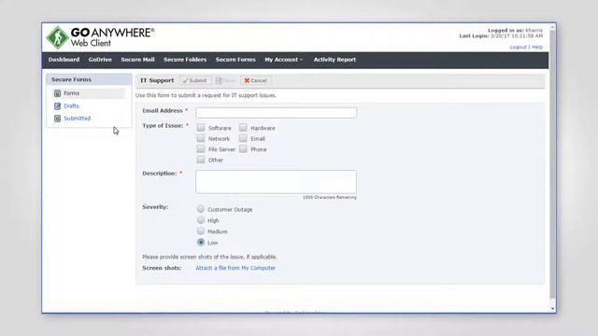Click Attach a file from My Computer
Viewport: 598px width, 336px height.
coord(235,268)
